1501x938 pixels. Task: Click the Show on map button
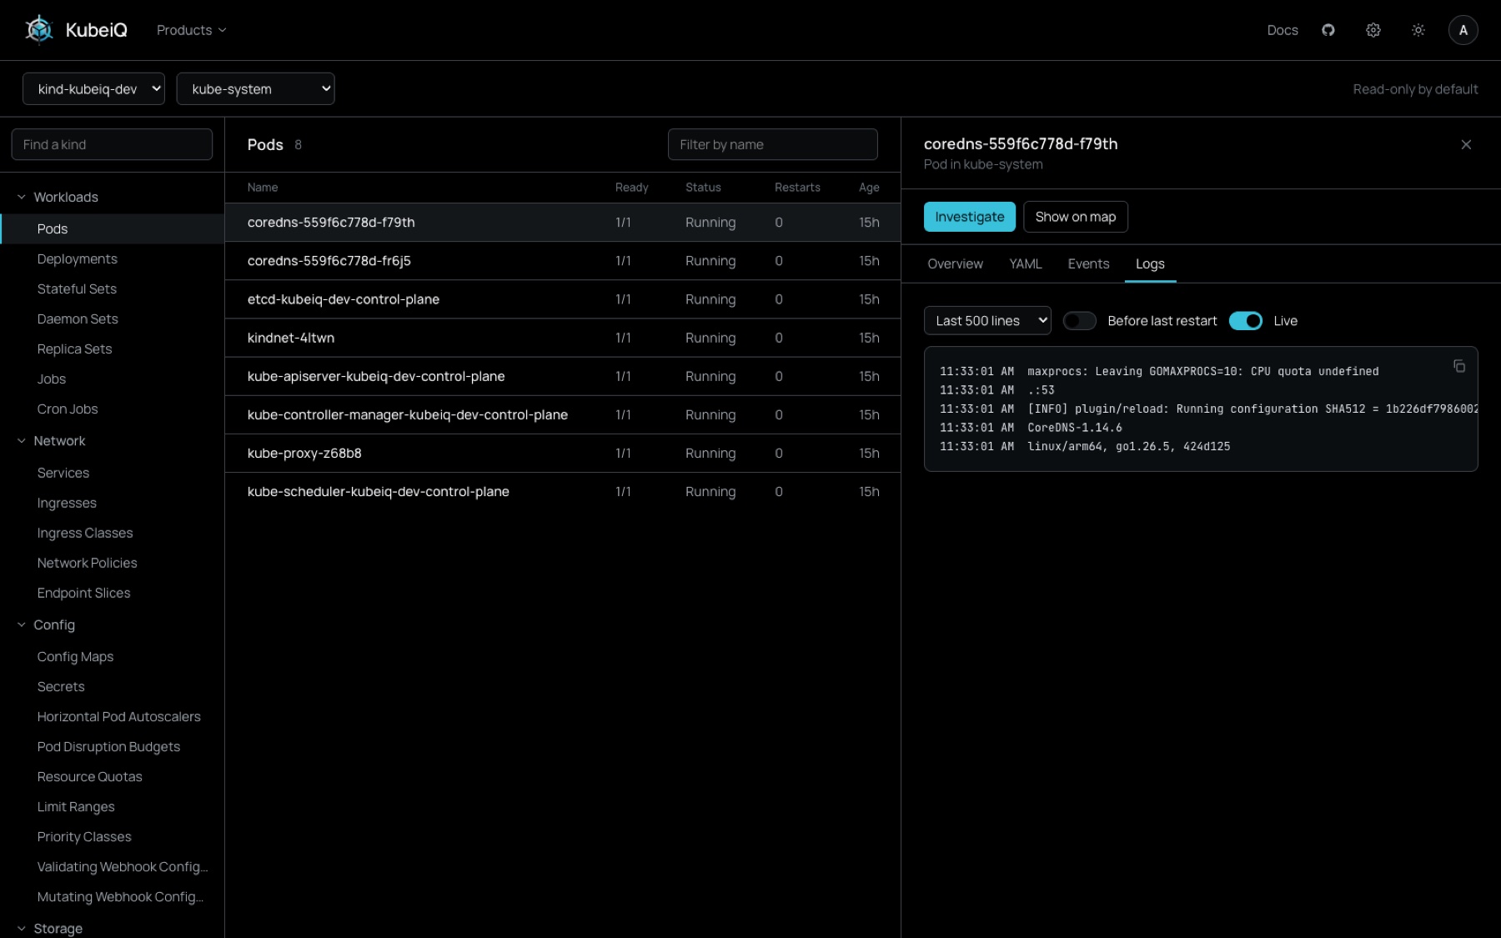[x=1076, y=217]
